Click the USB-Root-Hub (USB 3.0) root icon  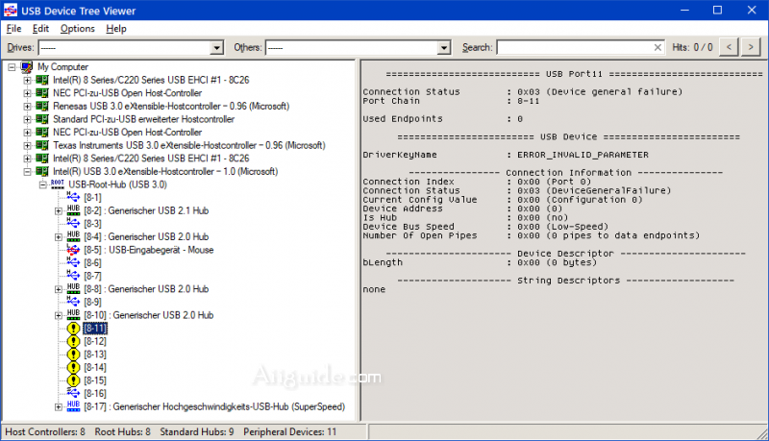pyautogui.click(x=58, y=184)
